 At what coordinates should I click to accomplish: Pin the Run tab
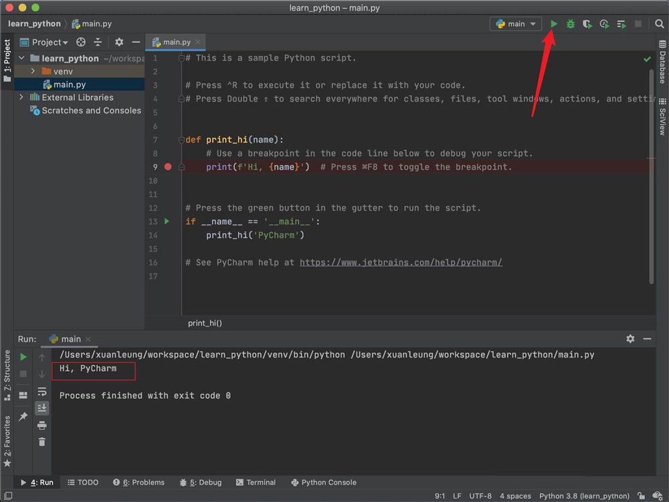(23, 416)
